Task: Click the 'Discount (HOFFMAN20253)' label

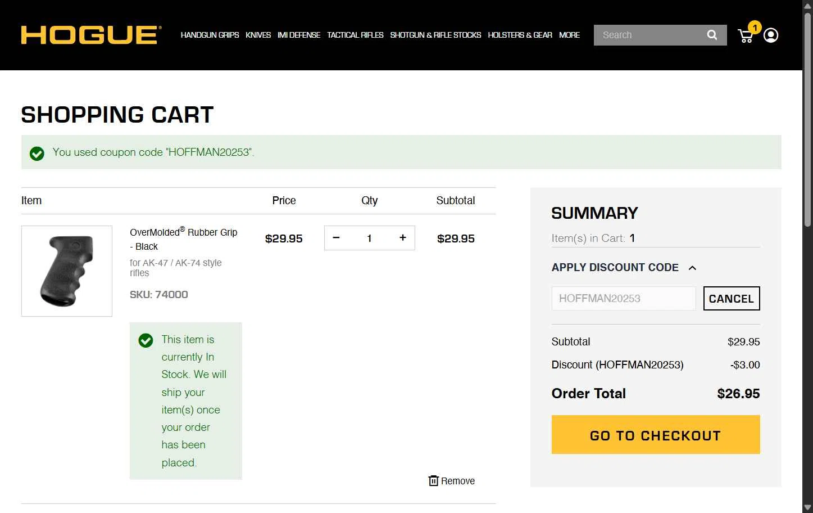Action: pos(617,365)
